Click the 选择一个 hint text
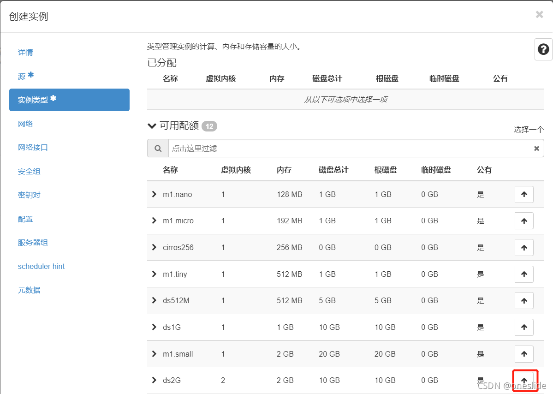 pyautogui.click(x=529, y=130)
